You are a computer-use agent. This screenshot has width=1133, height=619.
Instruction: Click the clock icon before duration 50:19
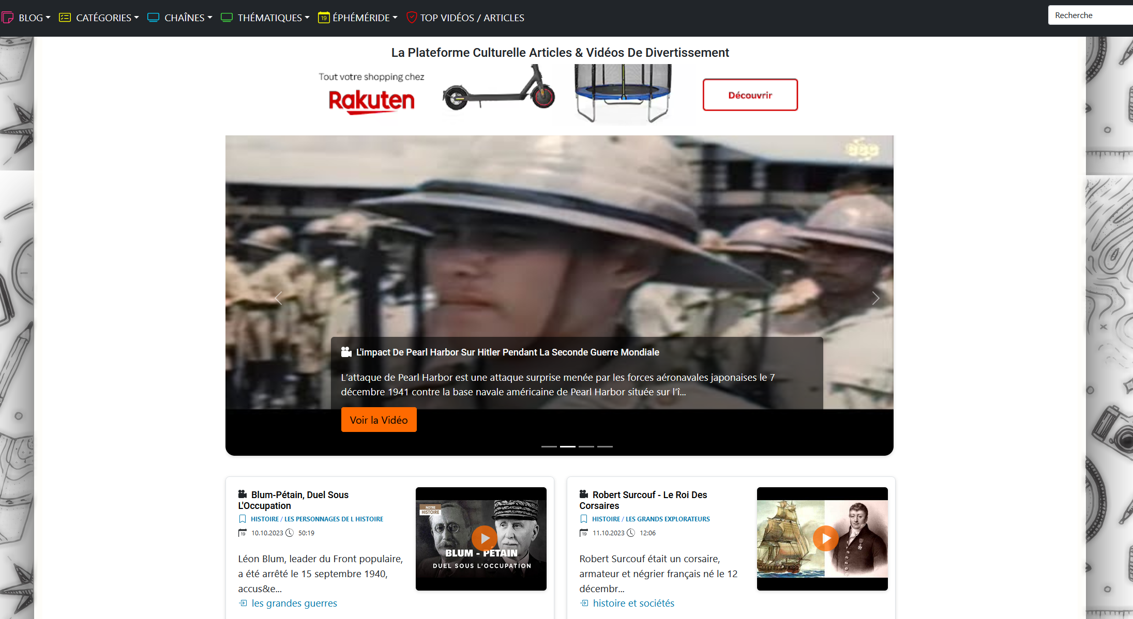[289, 533]
